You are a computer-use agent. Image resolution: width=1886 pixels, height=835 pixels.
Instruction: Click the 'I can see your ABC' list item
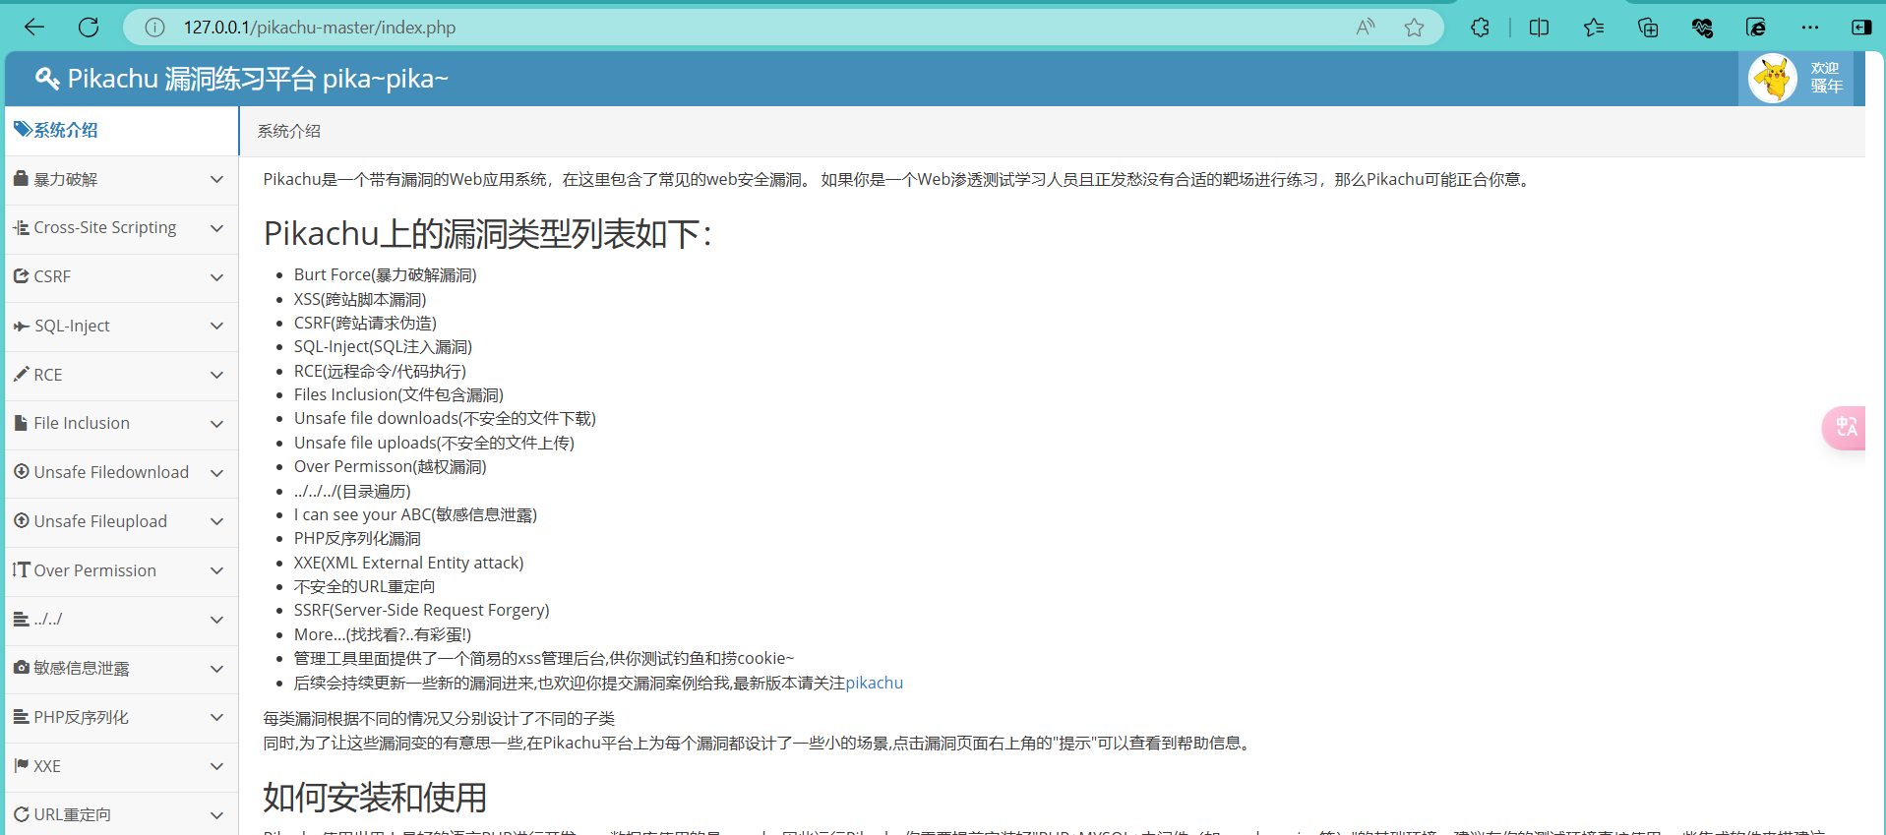[x=415, y=514]
